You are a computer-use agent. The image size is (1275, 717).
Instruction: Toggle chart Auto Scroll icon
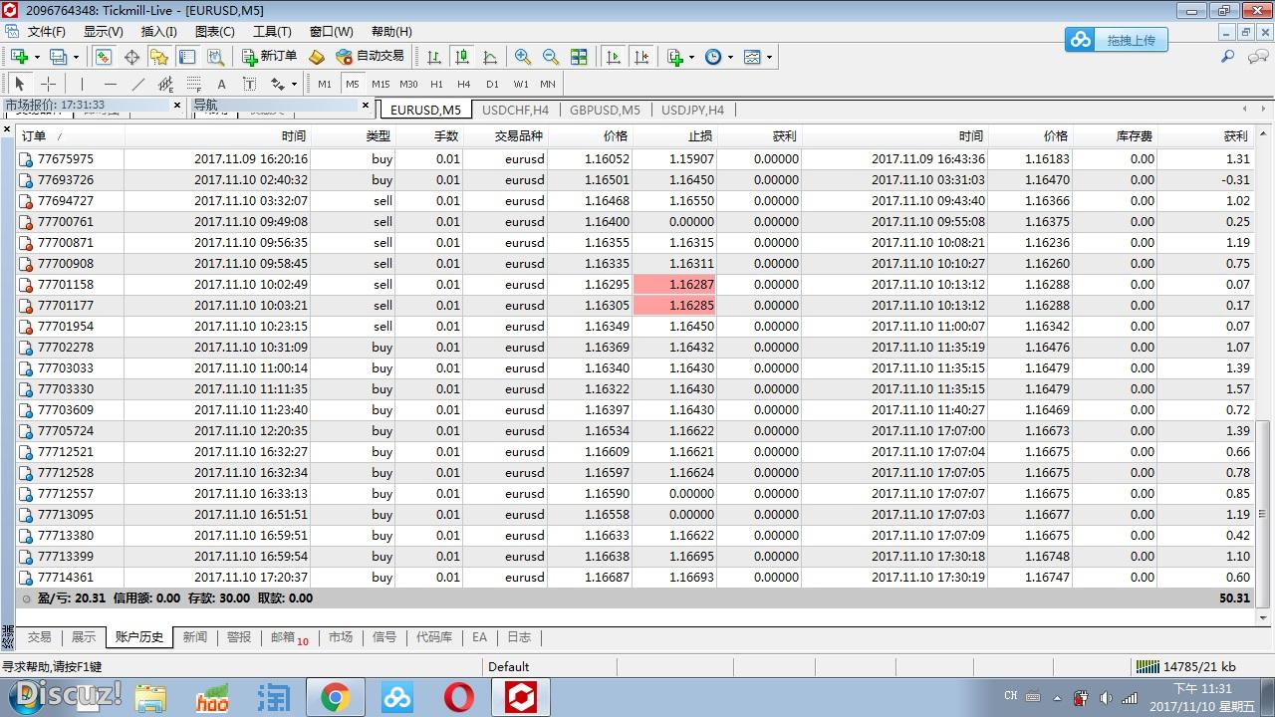pyautogui.click(x=614, y=57)
